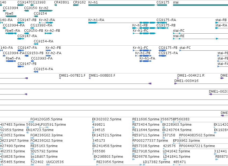Viewport: 228px width, 166px height.
Task: Click the RP003277337.5prime EST label
Action: click(x=150, y=141)
